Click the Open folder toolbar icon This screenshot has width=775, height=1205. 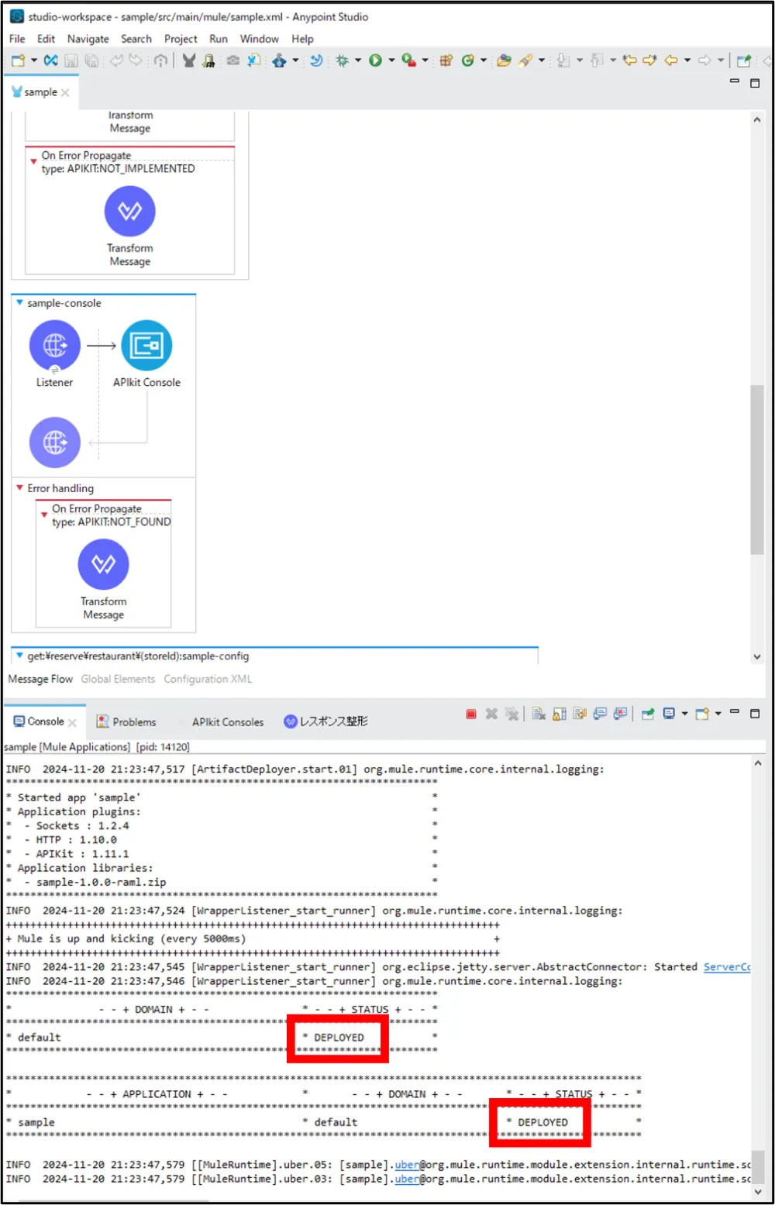504,60
